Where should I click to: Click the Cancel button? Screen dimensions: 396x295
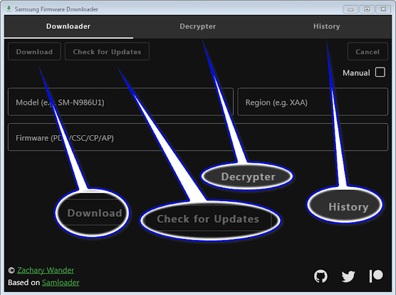pos(368,52)
